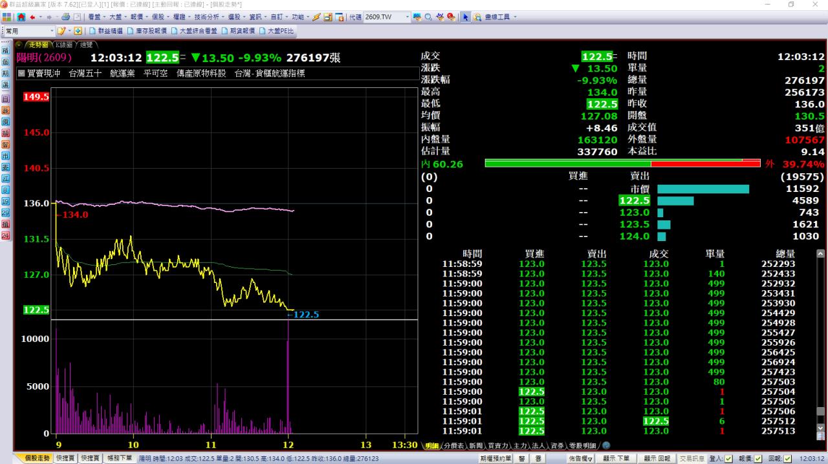The image size is (828, 464).
Task: Open the 佈告欄 dropdown button
Action: point(580,458)
